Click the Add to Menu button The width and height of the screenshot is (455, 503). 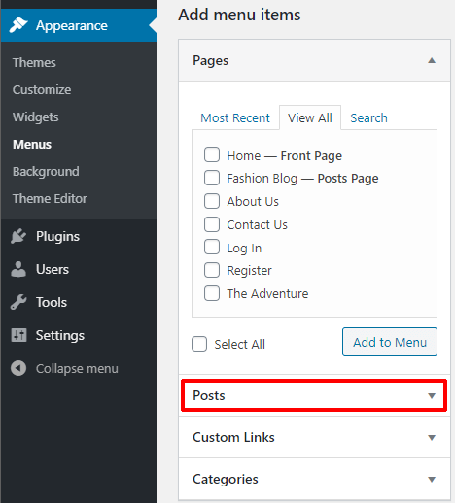(390, 342)
